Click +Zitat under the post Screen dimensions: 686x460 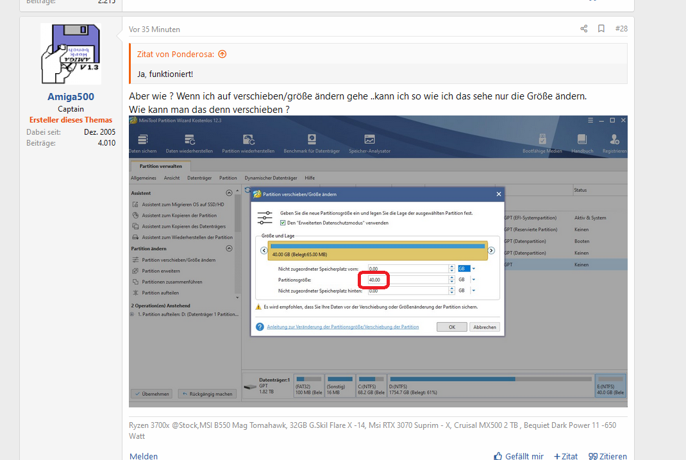[x=565, y=456]
